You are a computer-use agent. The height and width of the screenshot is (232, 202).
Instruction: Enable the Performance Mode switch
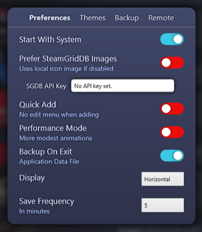[172, 132]
